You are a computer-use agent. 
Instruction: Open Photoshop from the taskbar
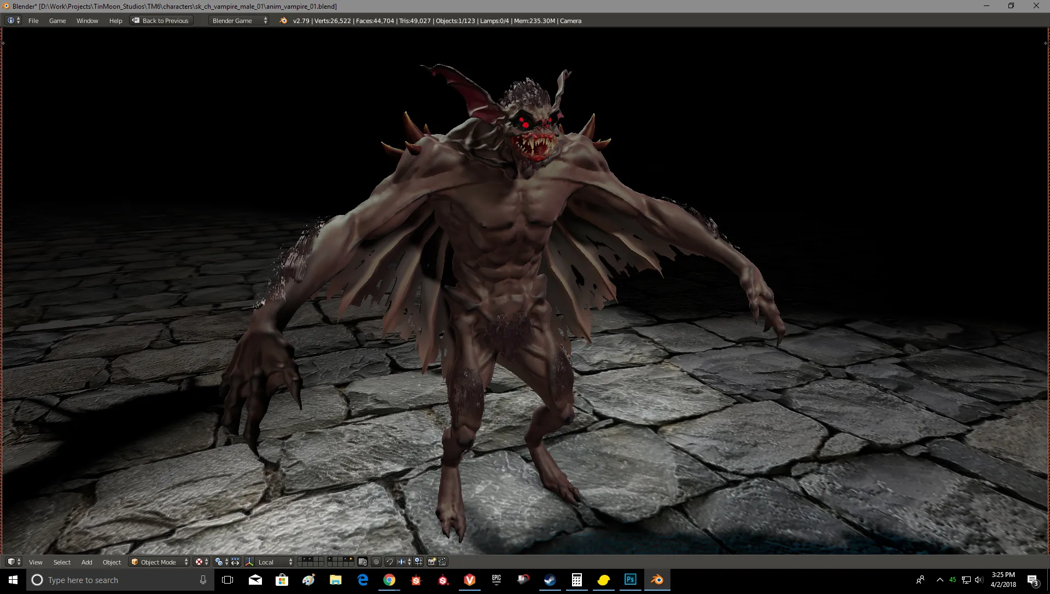click(630, 580)
